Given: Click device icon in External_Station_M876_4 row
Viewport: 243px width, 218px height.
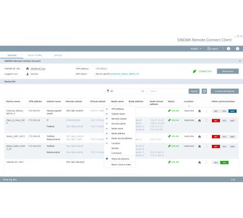Looking at the screenshot, I should coord(207,111).
